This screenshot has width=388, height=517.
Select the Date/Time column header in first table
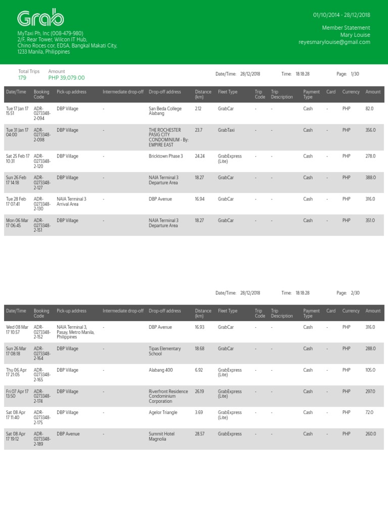pyautogui.click(x=16, y=92)
